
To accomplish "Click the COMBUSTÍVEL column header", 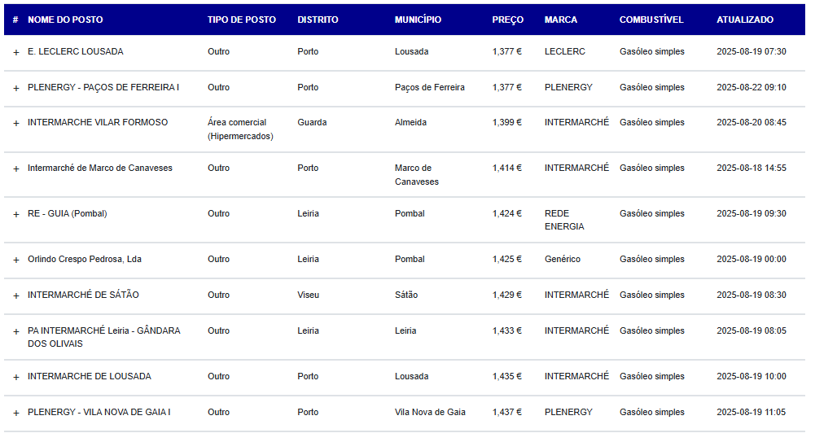I will [651, 20].
